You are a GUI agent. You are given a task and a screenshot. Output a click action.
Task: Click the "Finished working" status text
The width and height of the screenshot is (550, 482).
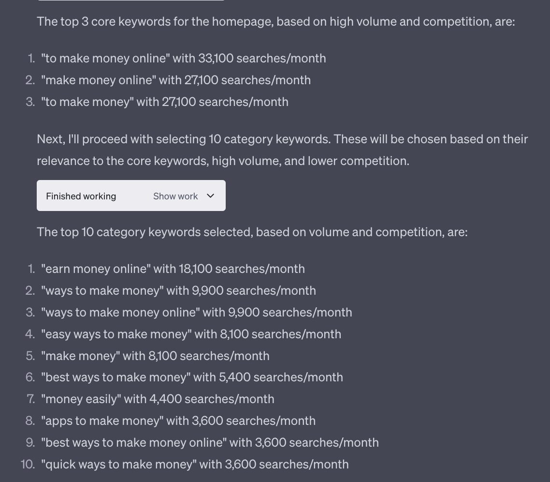(x=81, y=196)
